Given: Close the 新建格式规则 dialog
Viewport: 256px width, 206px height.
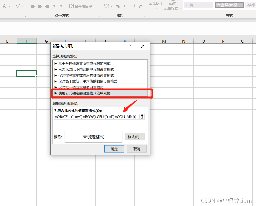Looking at the screenshot, I should click(x=143, y=46).
